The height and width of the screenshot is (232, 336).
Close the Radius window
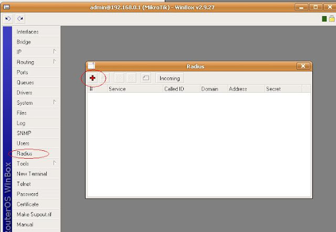[303, 66]
